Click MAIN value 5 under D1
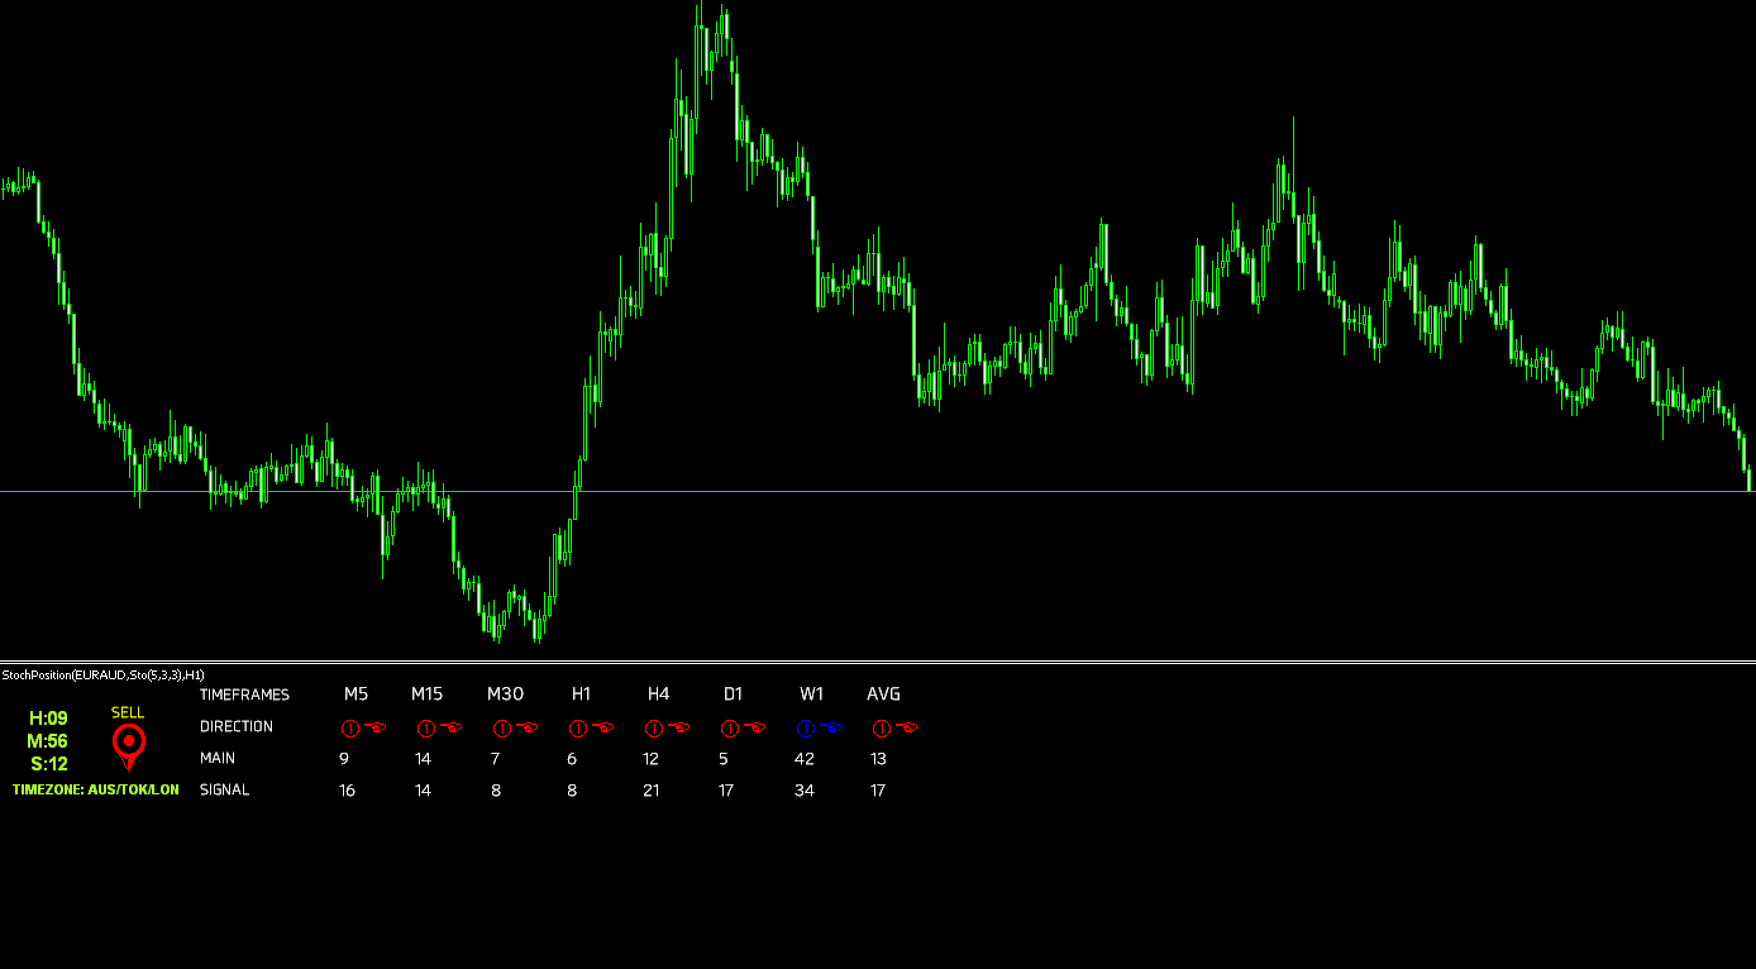Image resolution: width=1756 pixels, height=969 pixels. click(723, 758)
